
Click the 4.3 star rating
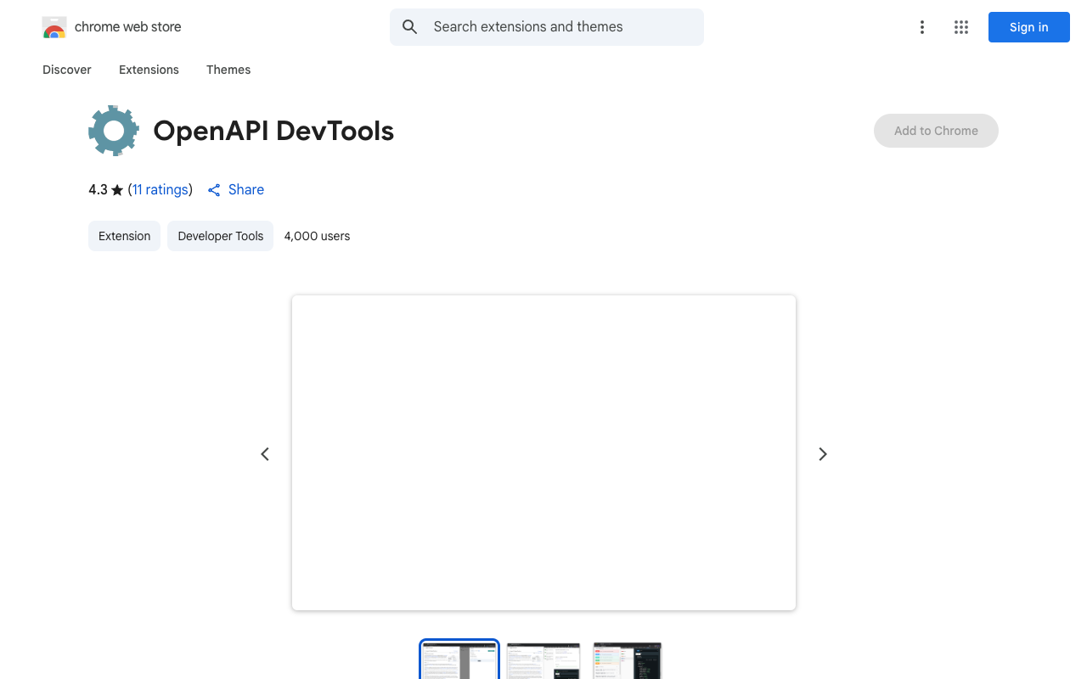(x=106, y=189)
